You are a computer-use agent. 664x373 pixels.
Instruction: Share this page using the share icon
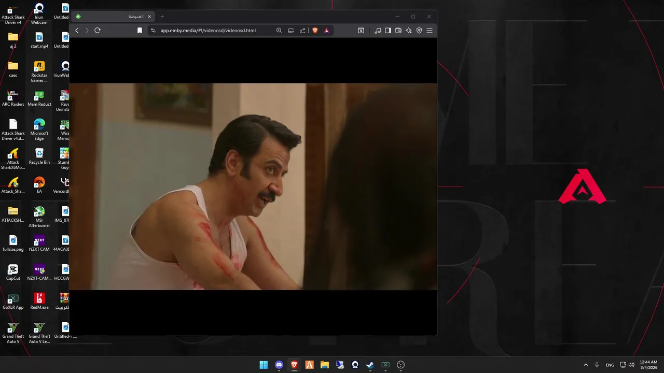click(x=303, y=31)
